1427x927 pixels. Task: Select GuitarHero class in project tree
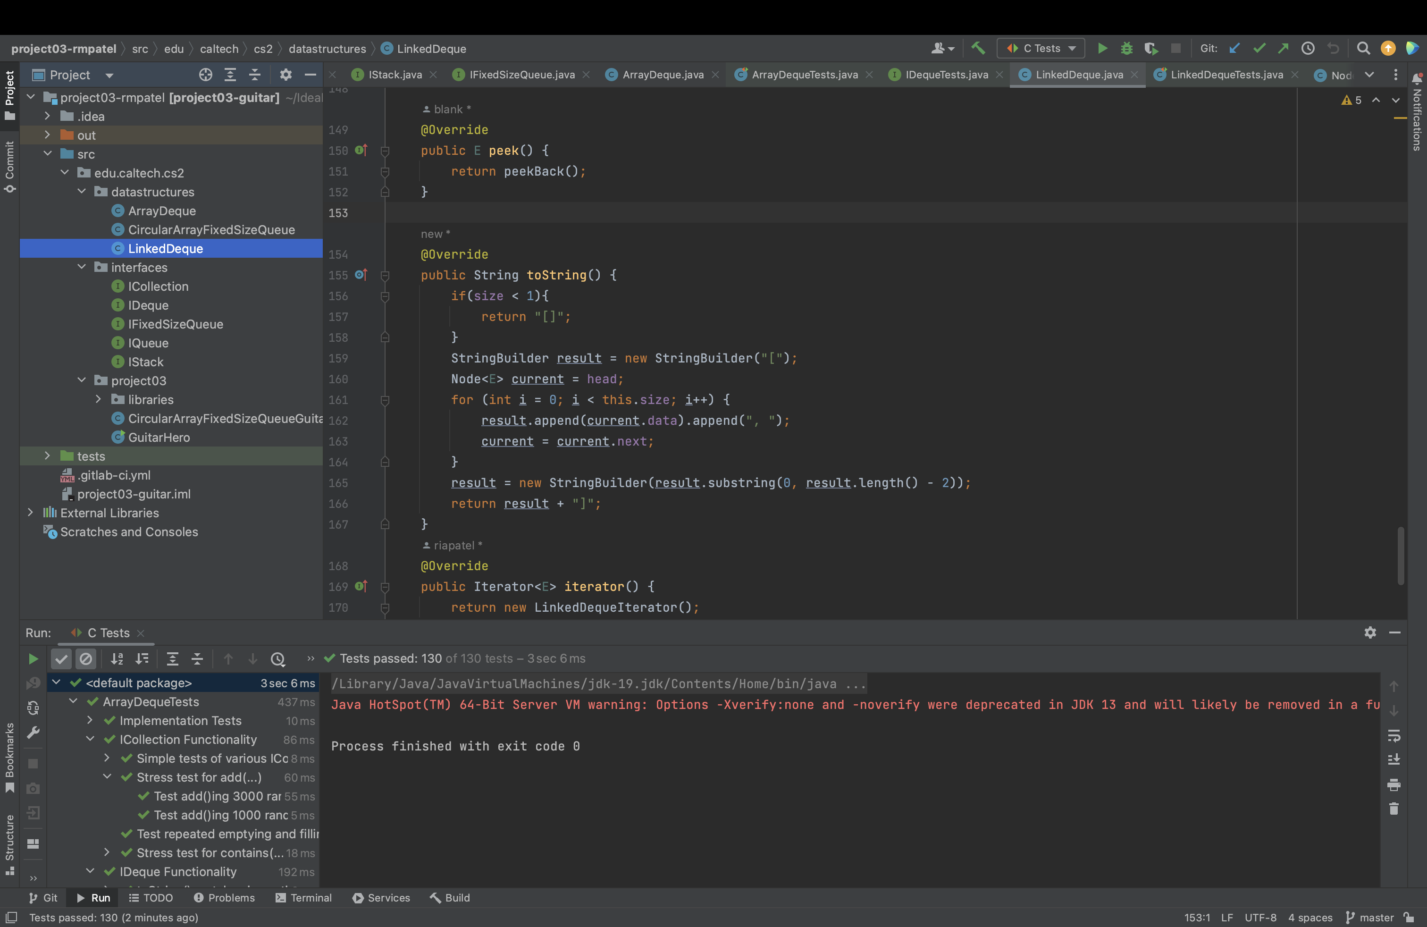click(159, 437)
